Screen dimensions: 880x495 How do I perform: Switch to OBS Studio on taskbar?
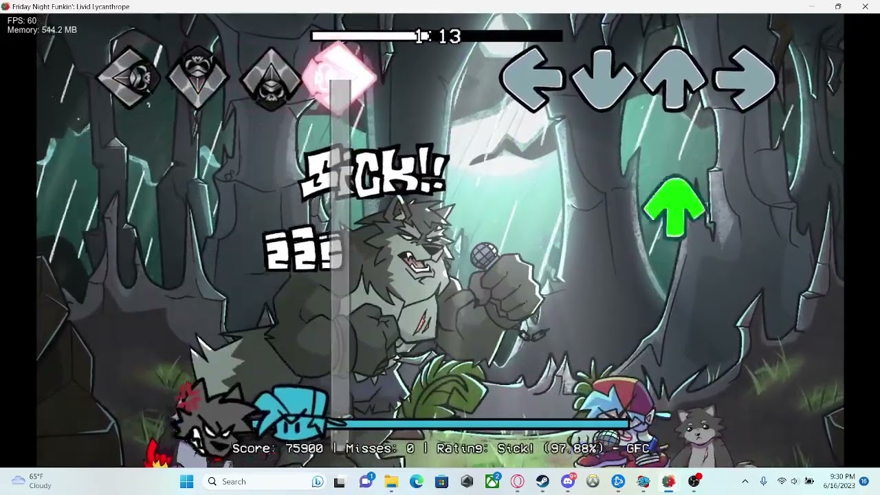[694, 481]
